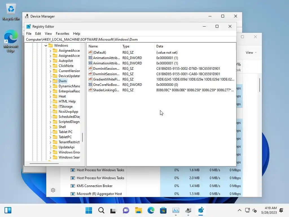The image size is (289, 217).
Task: Expand the Shell key
Action: (50, 127)
